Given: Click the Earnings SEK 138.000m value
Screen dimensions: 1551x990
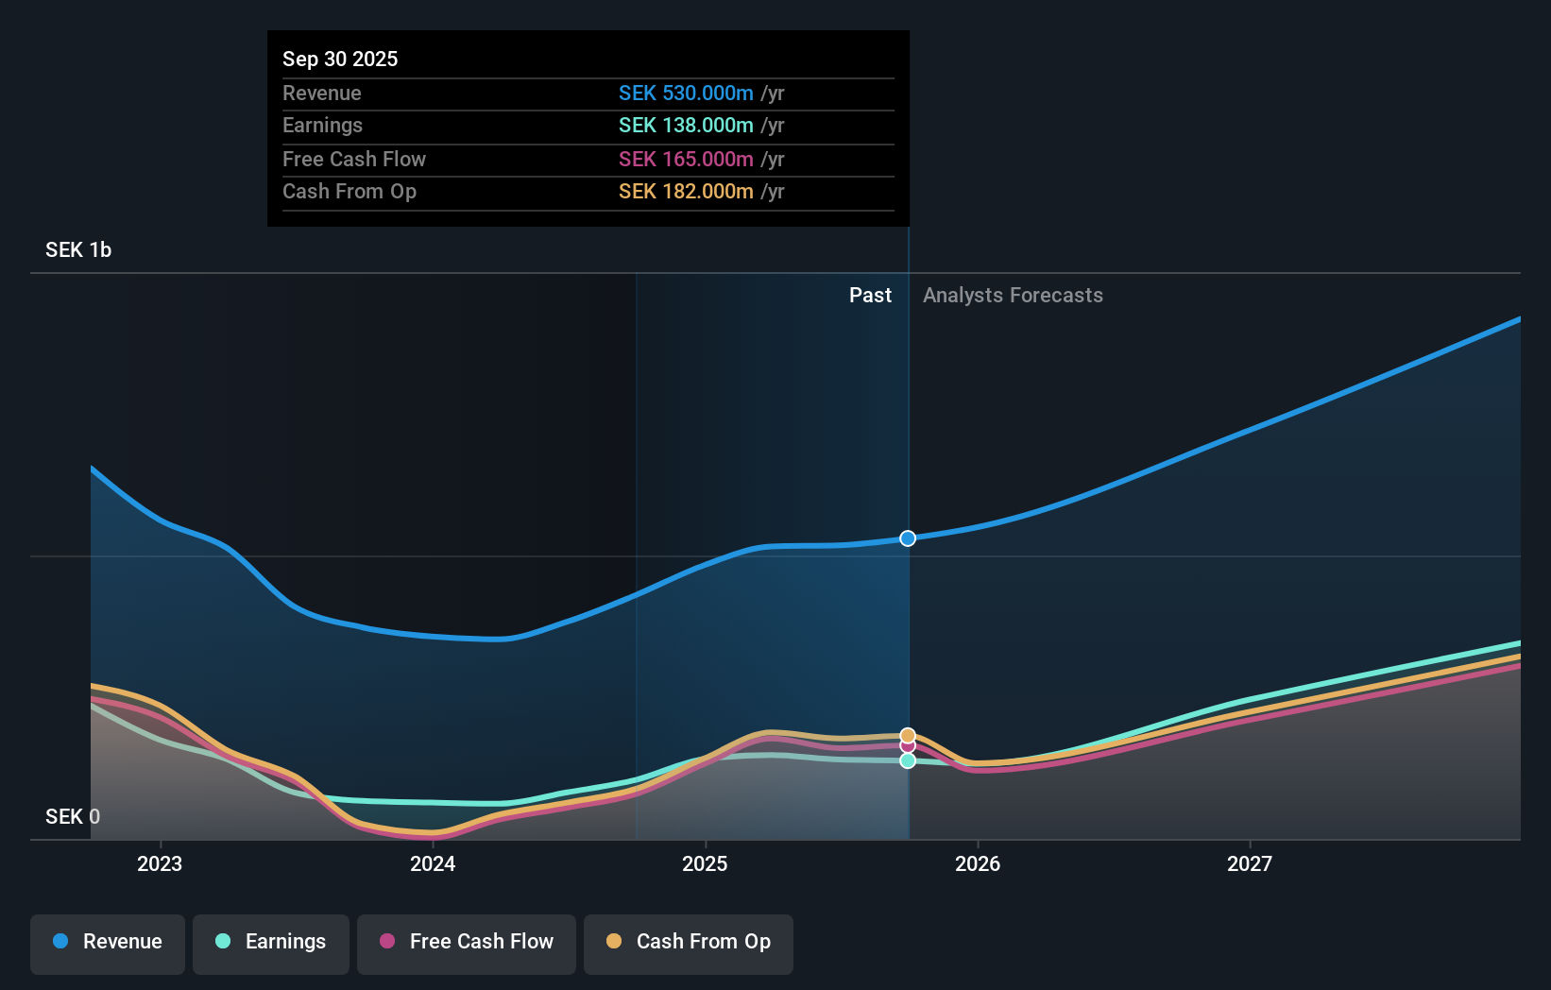Looking at the screenshot, I should pyautogui.click(x=685, y=125).
